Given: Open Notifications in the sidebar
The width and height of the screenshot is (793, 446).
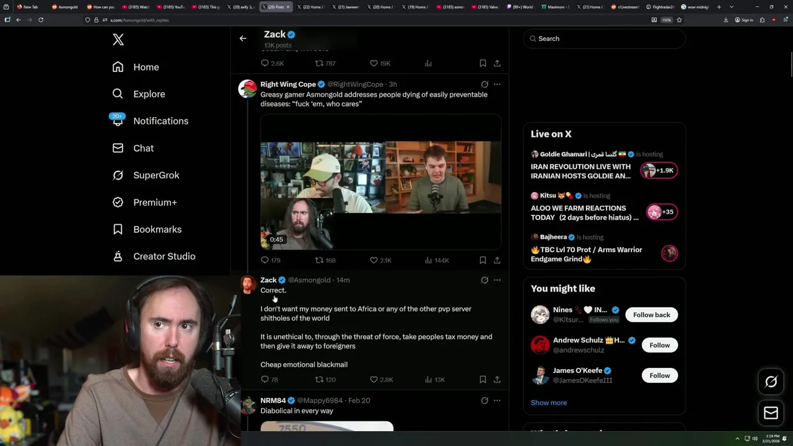Looking at the screenshot, I should point(150,121).
